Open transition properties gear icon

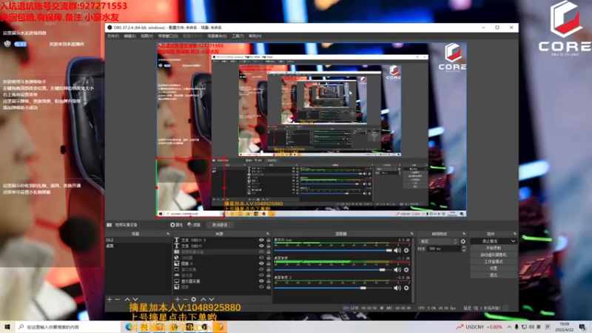point(463,241)
